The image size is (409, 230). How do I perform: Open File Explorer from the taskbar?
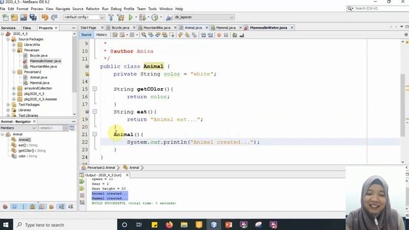point(184,225)
